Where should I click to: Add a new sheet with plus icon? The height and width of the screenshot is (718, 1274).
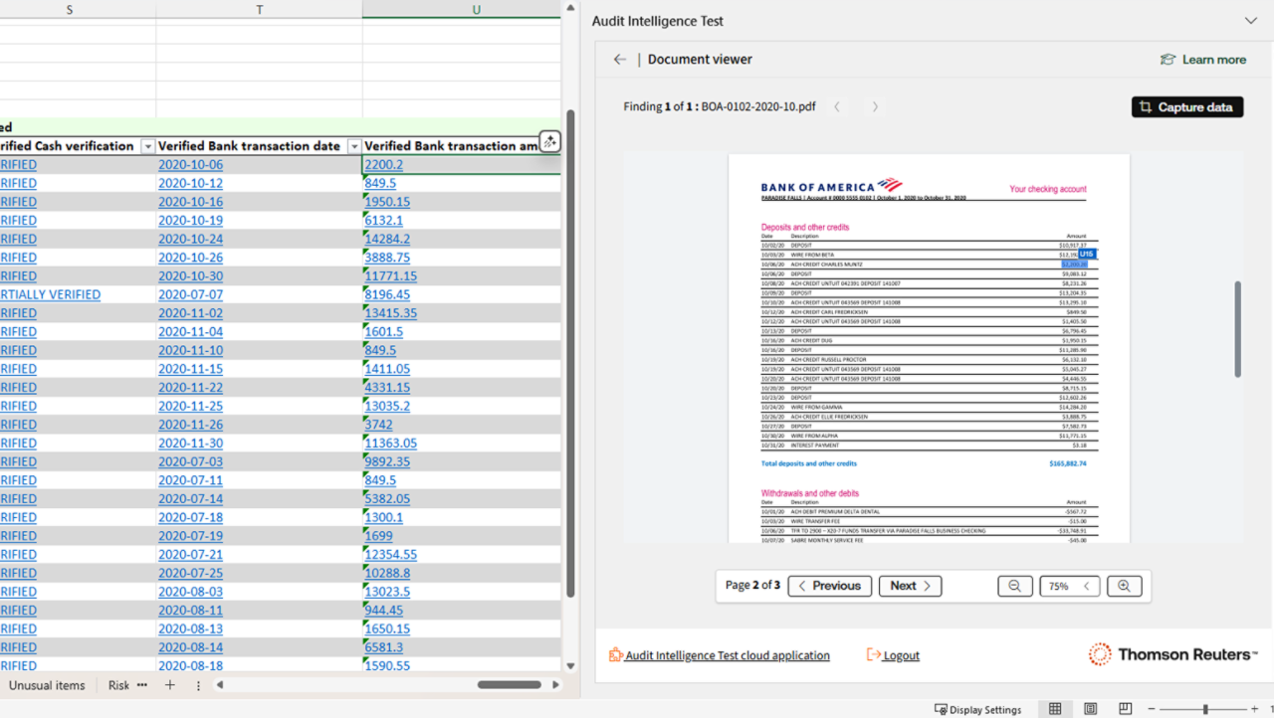tap(170, 685)
